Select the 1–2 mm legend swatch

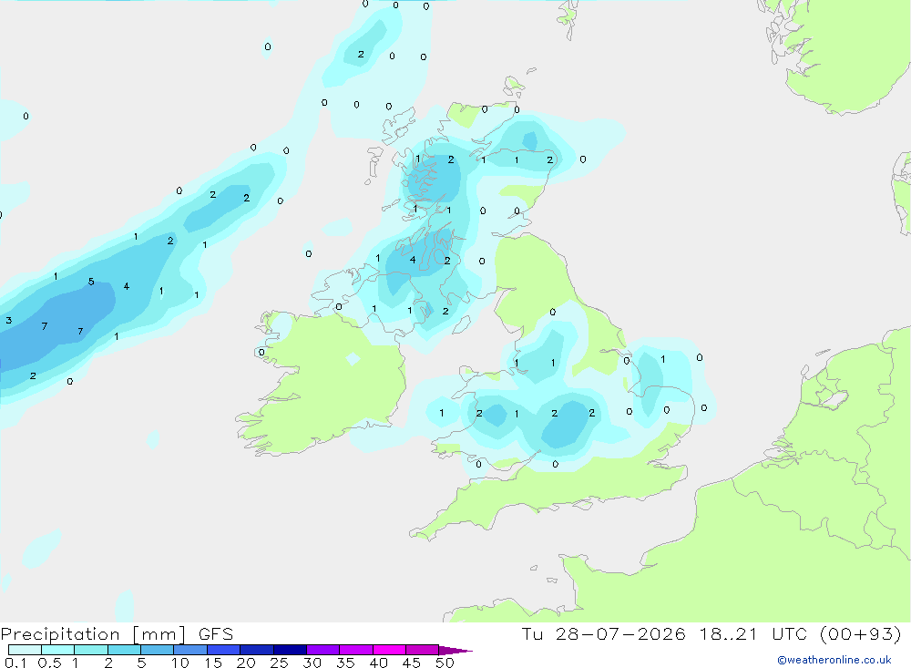tap(90, 650)
